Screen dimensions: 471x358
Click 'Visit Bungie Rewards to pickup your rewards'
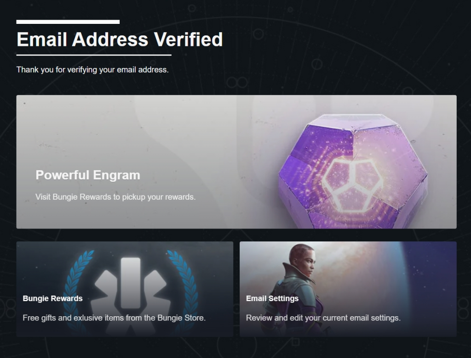115,197
